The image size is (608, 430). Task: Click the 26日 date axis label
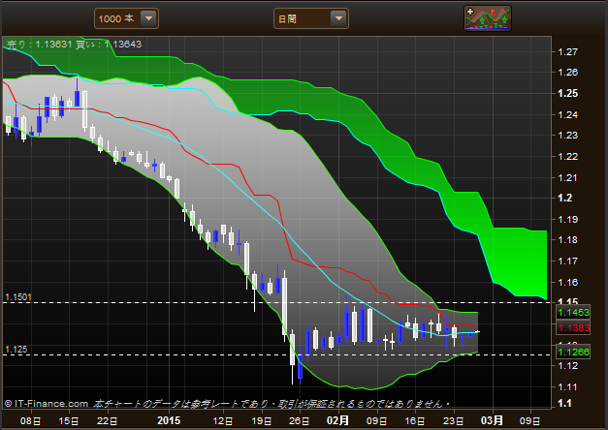pos(299,421)
